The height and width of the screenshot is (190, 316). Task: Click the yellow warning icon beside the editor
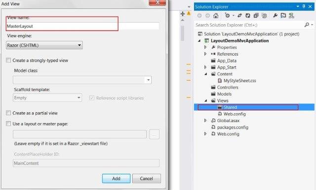[189, 13]
